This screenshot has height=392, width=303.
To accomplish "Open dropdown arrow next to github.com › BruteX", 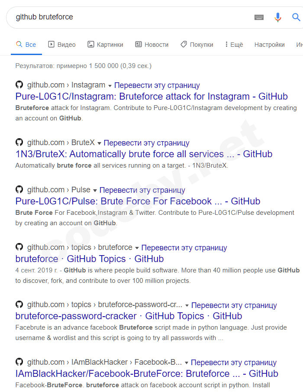I will [99, 143].
